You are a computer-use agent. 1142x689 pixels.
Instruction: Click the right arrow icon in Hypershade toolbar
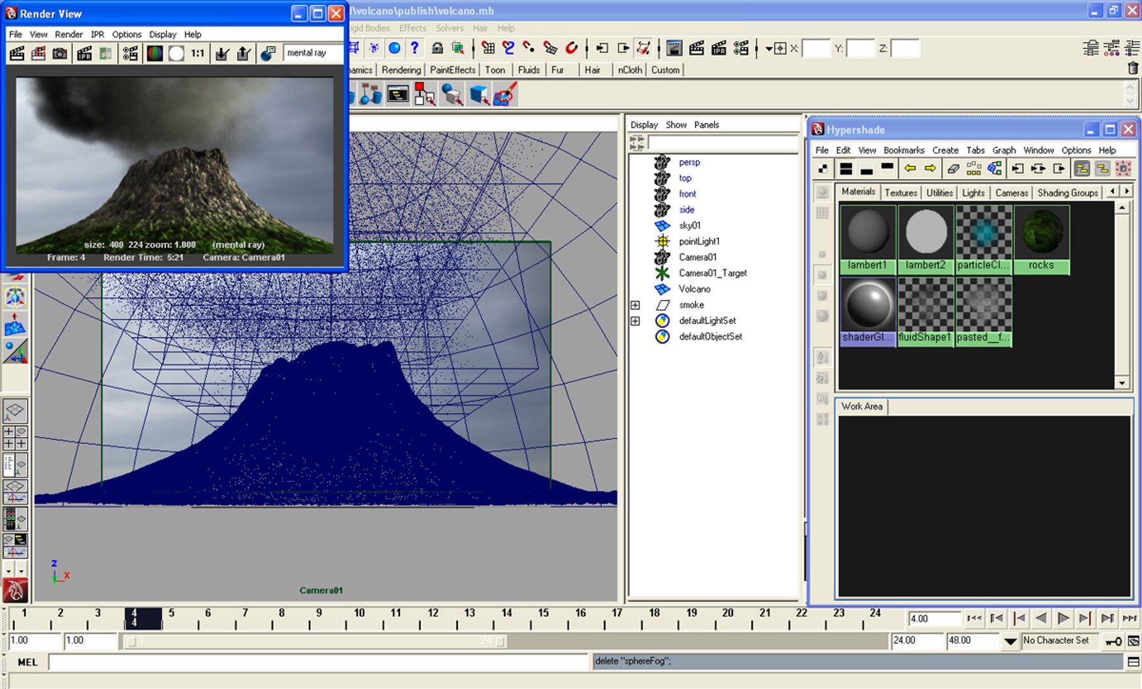point(930,168)
